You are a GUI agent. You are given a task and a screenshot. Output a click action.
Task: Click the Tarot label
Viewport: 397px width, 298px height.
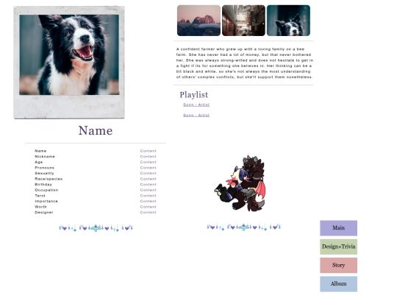click(x=40, y=196)
